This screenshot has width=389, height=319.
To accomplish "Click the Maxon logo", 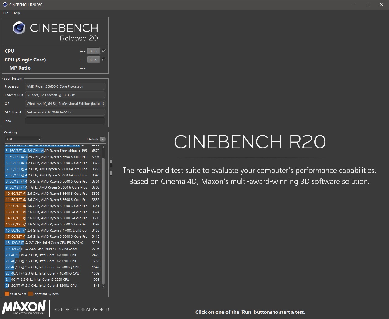I will click(x=24, y=307).
